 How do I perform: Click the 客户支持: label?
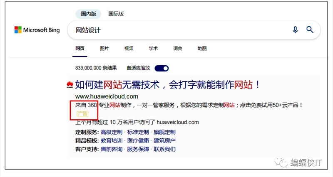(87, 149)
